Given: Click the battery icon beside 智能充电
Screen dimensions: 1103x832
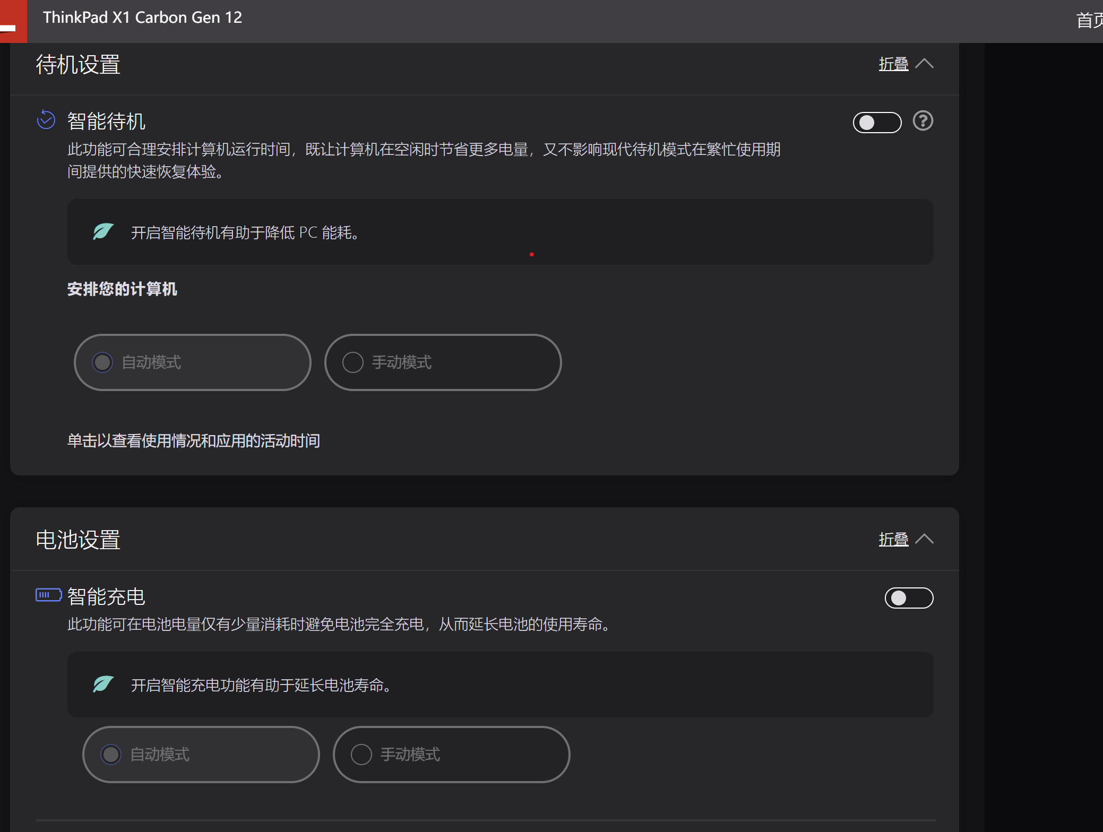Looking at the screenshot, I should point(48,595).
